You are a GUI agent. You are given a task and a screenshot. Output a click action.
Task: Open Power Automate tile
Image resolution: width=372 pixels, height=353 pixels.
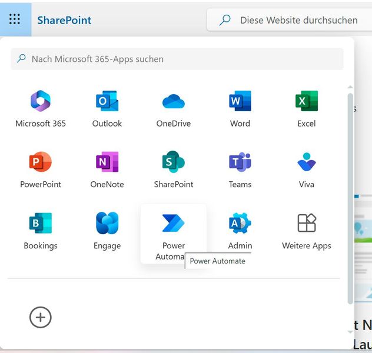tap(174, 234)
